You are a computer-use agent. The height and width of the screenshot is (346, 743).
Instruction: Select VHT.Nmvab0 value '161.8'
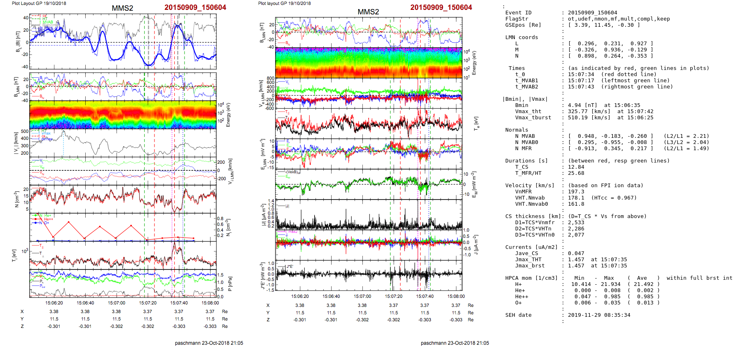(576, 204)
